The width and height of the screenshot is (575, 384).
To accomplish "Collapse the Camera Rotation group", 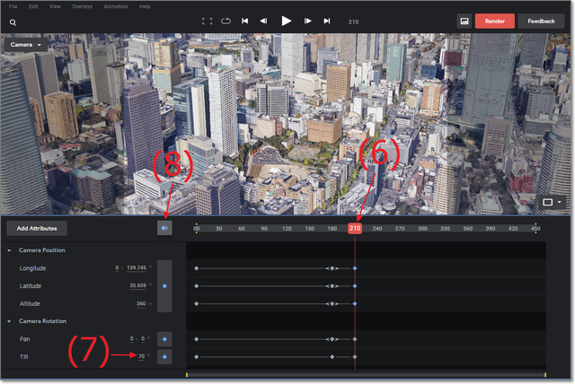I will pyautogui.click(x=9, y=321).
